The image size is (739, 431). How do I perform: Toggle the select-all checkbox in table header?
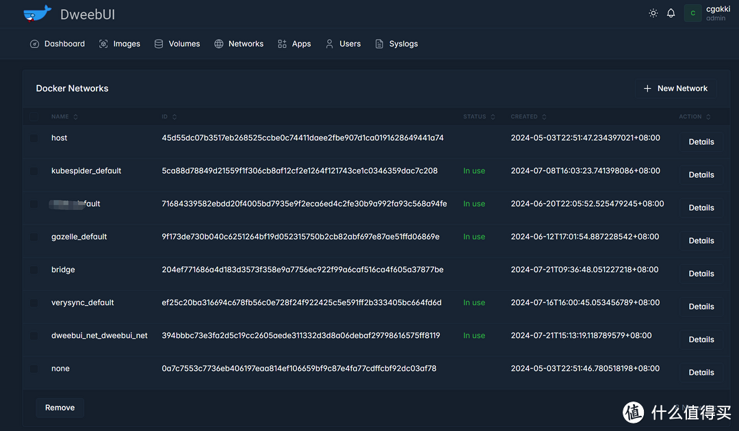(x=34, y=116)
